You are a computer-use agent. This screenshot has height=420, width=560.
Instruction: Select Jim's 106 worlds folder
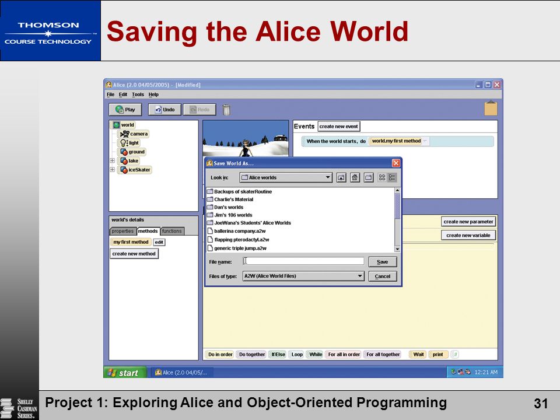click(230, 215)
